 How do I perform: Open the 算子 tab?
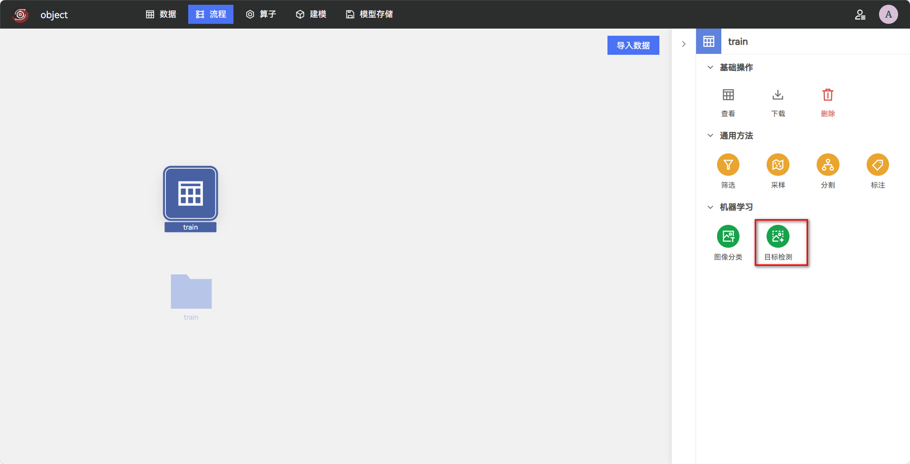(x=261, y=14)
